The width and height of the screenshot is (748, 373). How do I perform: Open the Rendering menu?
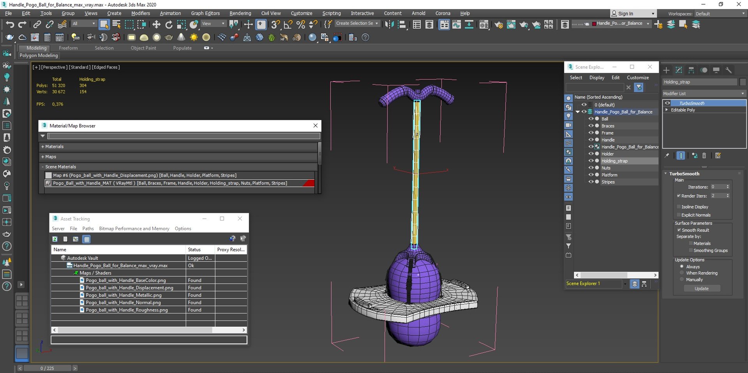click(x=240, y=13)
